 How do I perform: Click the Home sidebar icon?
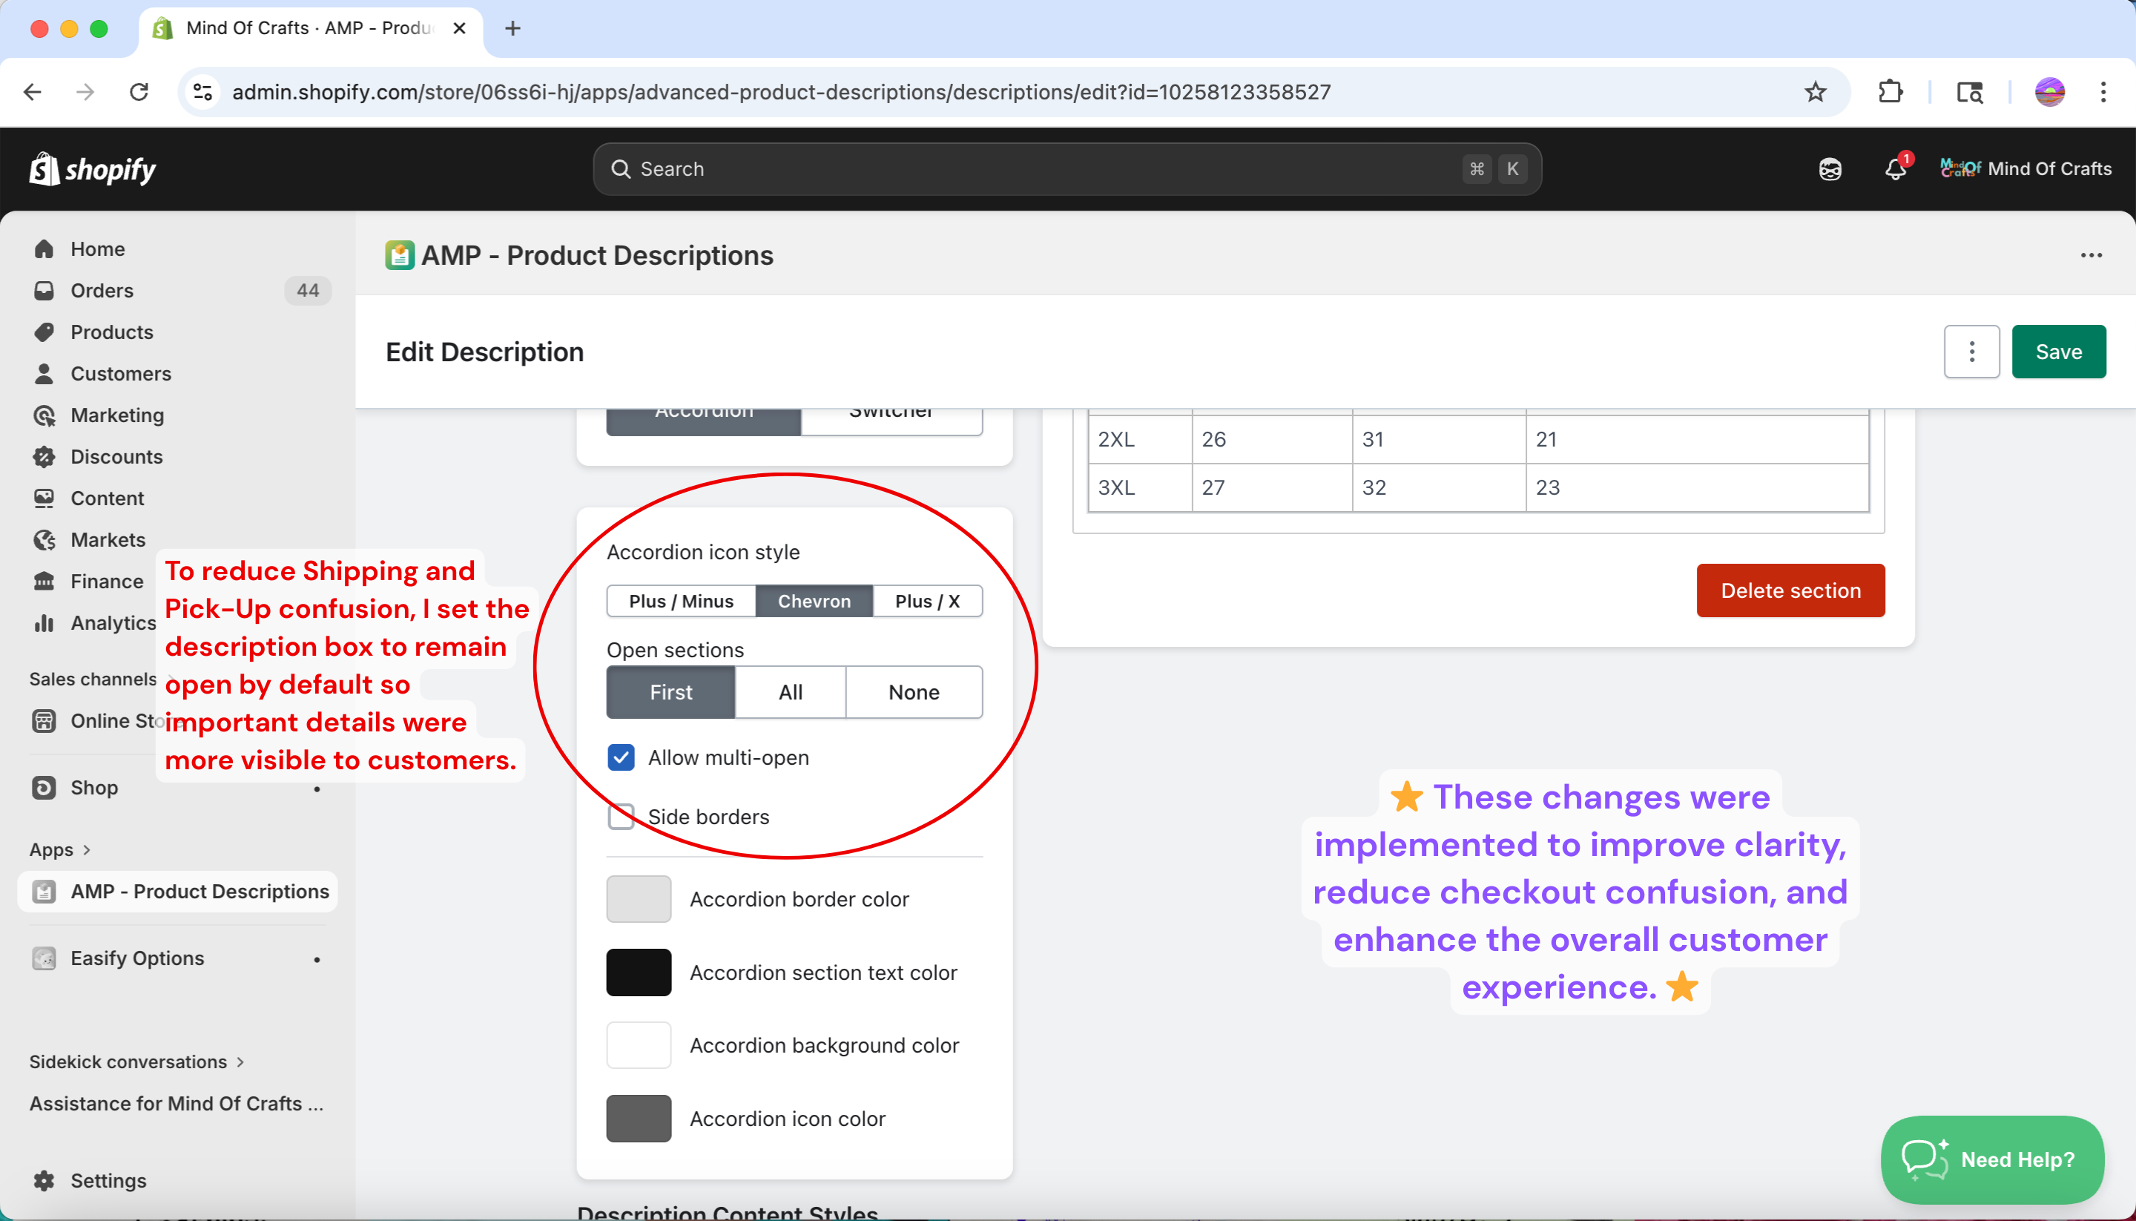tap(44, 249)
